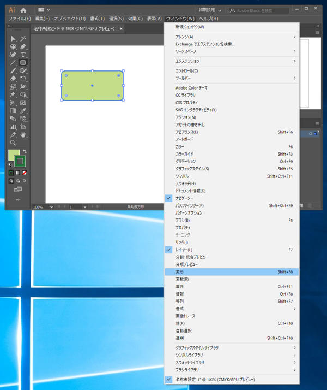Select the Lasso tool
This screenshot has width=327, height=390.
click(x=13, y=46)
